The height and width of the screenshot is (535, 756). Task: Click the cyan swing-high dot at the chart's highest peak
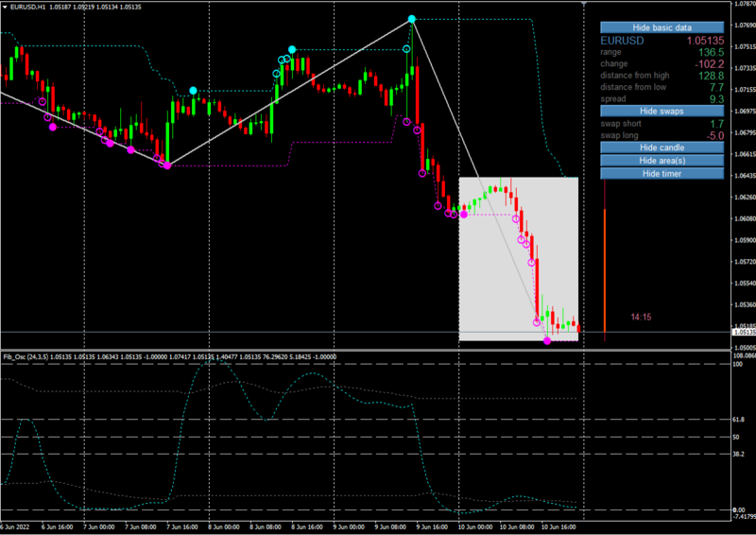click(411, 19)
